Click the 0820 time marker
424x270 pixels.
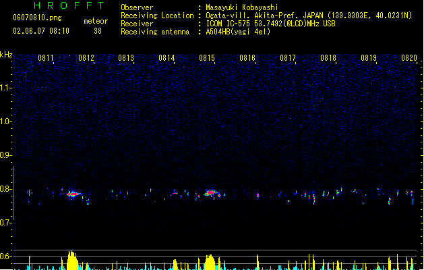tap(409, 58)
